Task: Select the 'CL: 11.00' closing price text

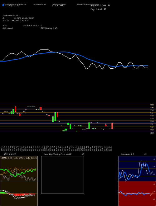Action: pos(57,6)
